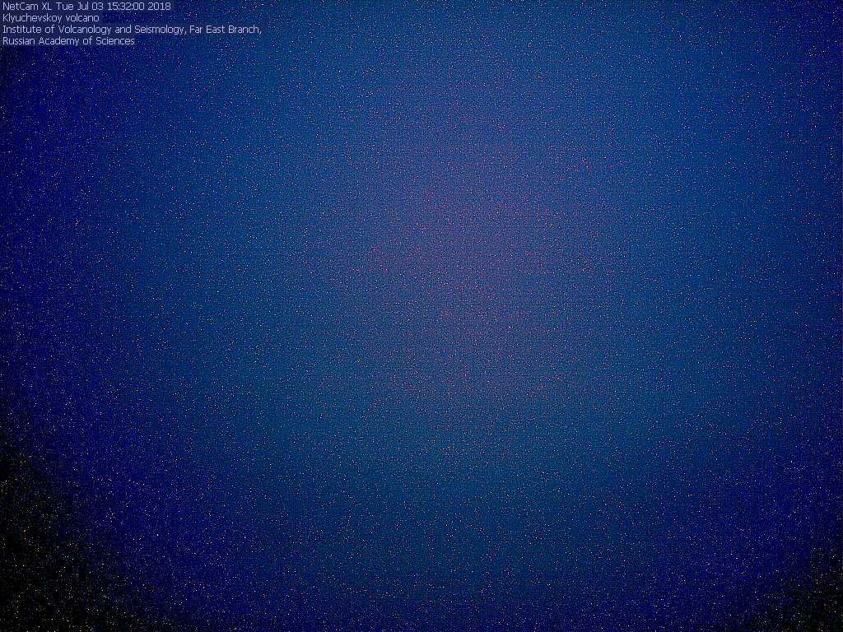Click 'Institute of Volcanology and Seismology' line
Viewport: 843px width, 632px height.
point(132,30)
